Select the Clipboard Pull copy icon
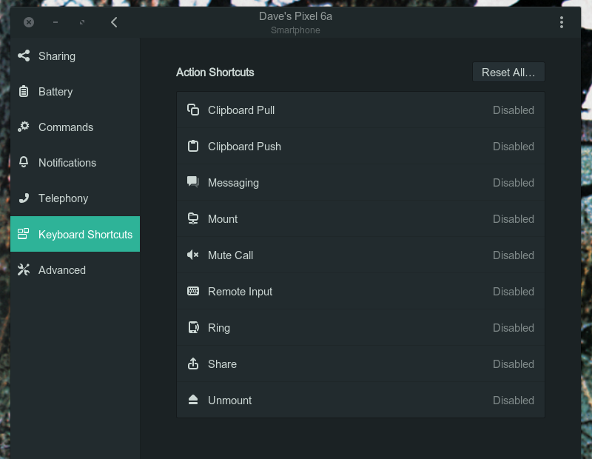Viewport: 592px width, 459px height. [192, 110]
